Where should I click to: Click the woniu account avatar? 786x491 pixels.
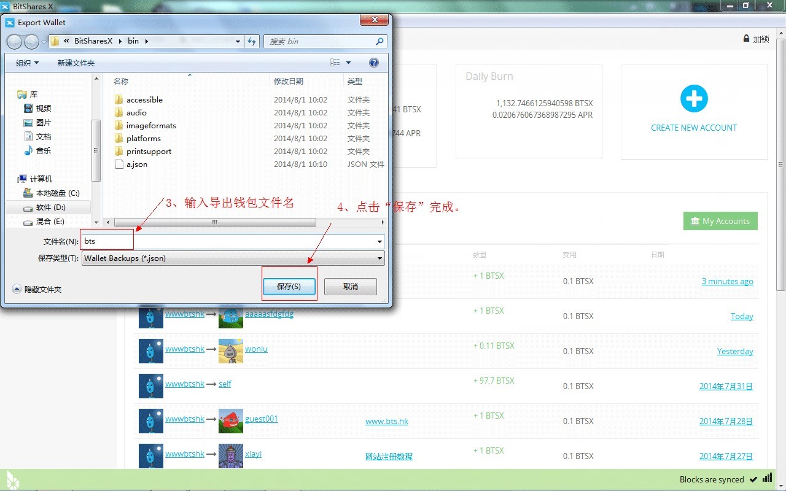click(230, 350)
